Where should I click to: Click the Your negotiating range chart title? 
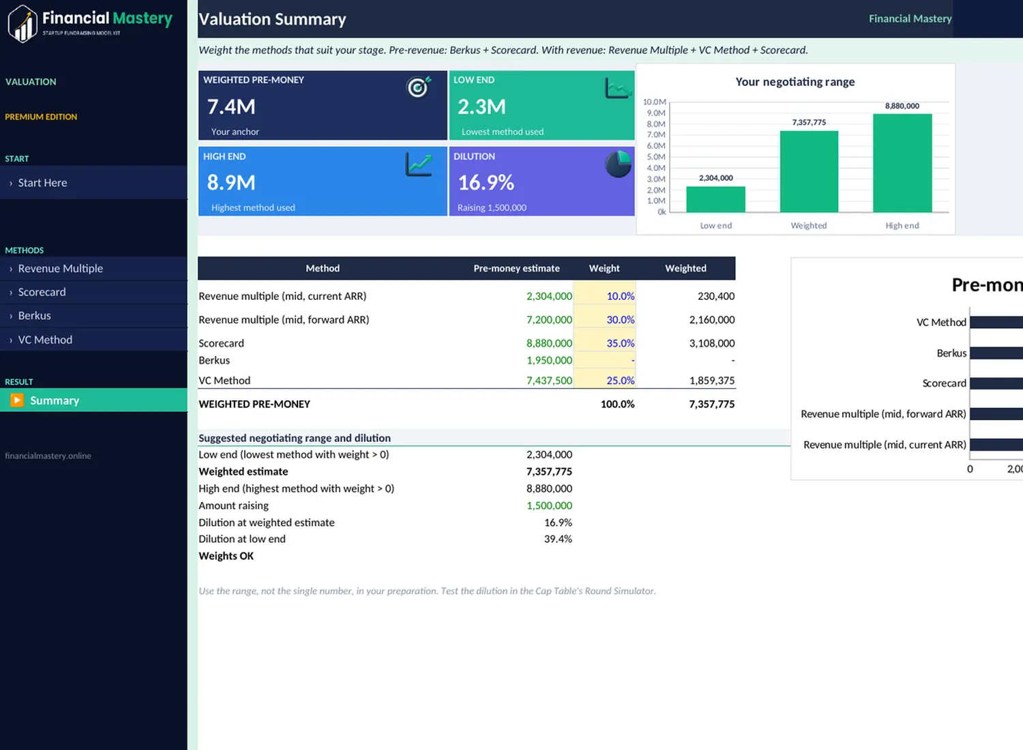(795, 82)
